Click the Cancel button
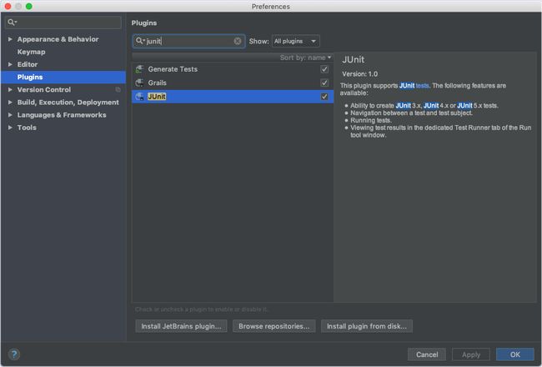This screenshot has height=367, width=542. tap(427, 354)
